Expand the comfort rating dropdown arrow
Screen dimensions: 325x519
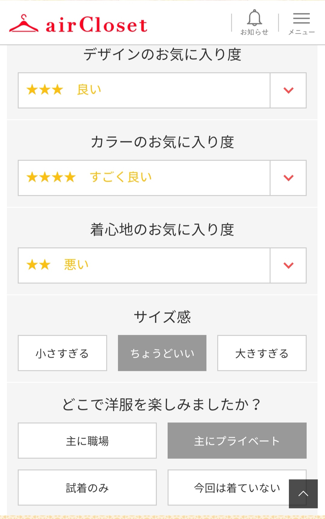click(x=288, y=265)
